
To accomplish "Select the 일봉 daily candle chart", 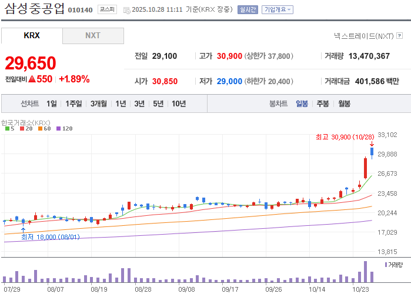I will click(302, 104).
